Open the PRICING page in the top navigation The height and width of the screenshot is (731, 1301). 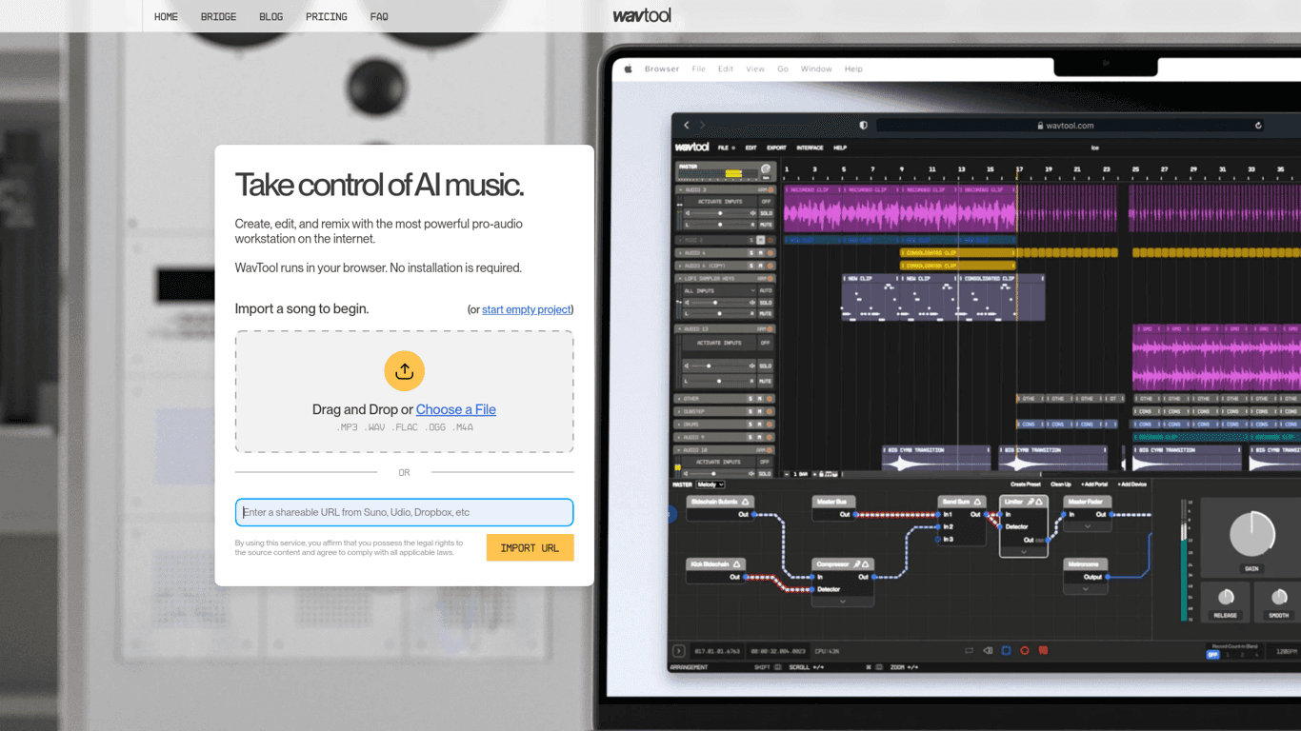coord(326,17)
